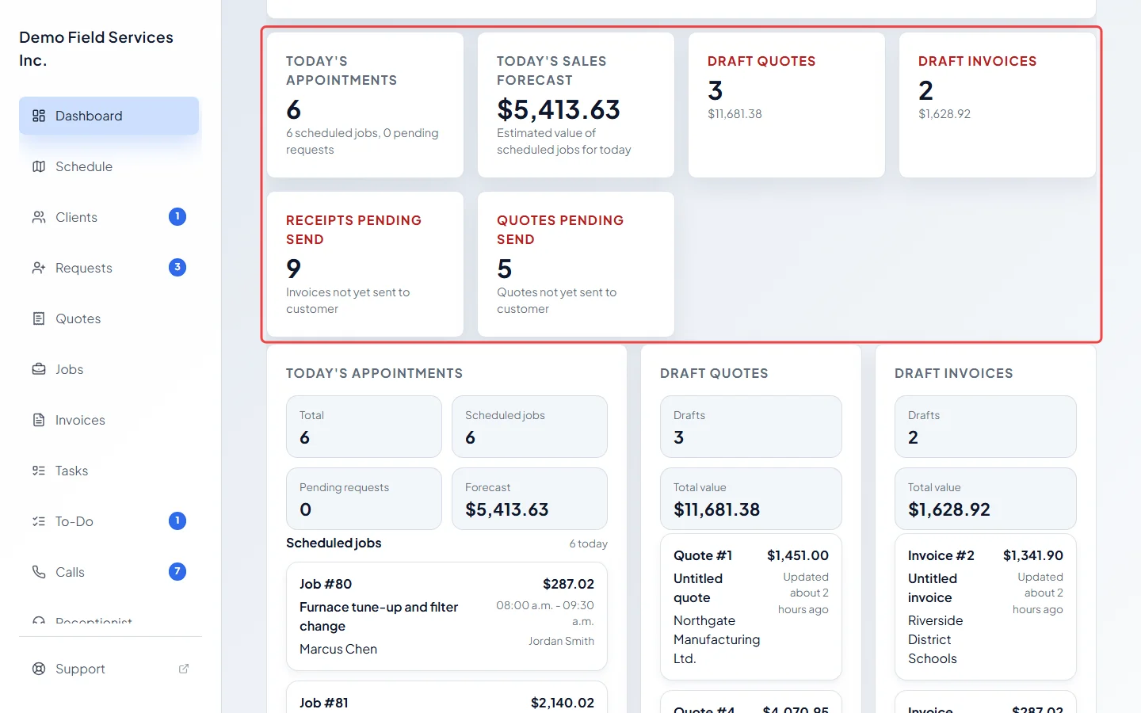Viewport: 1141px width, 713px height.
Task: Click the Jobs briefcase icon
Action: click(x=39, y=369)
